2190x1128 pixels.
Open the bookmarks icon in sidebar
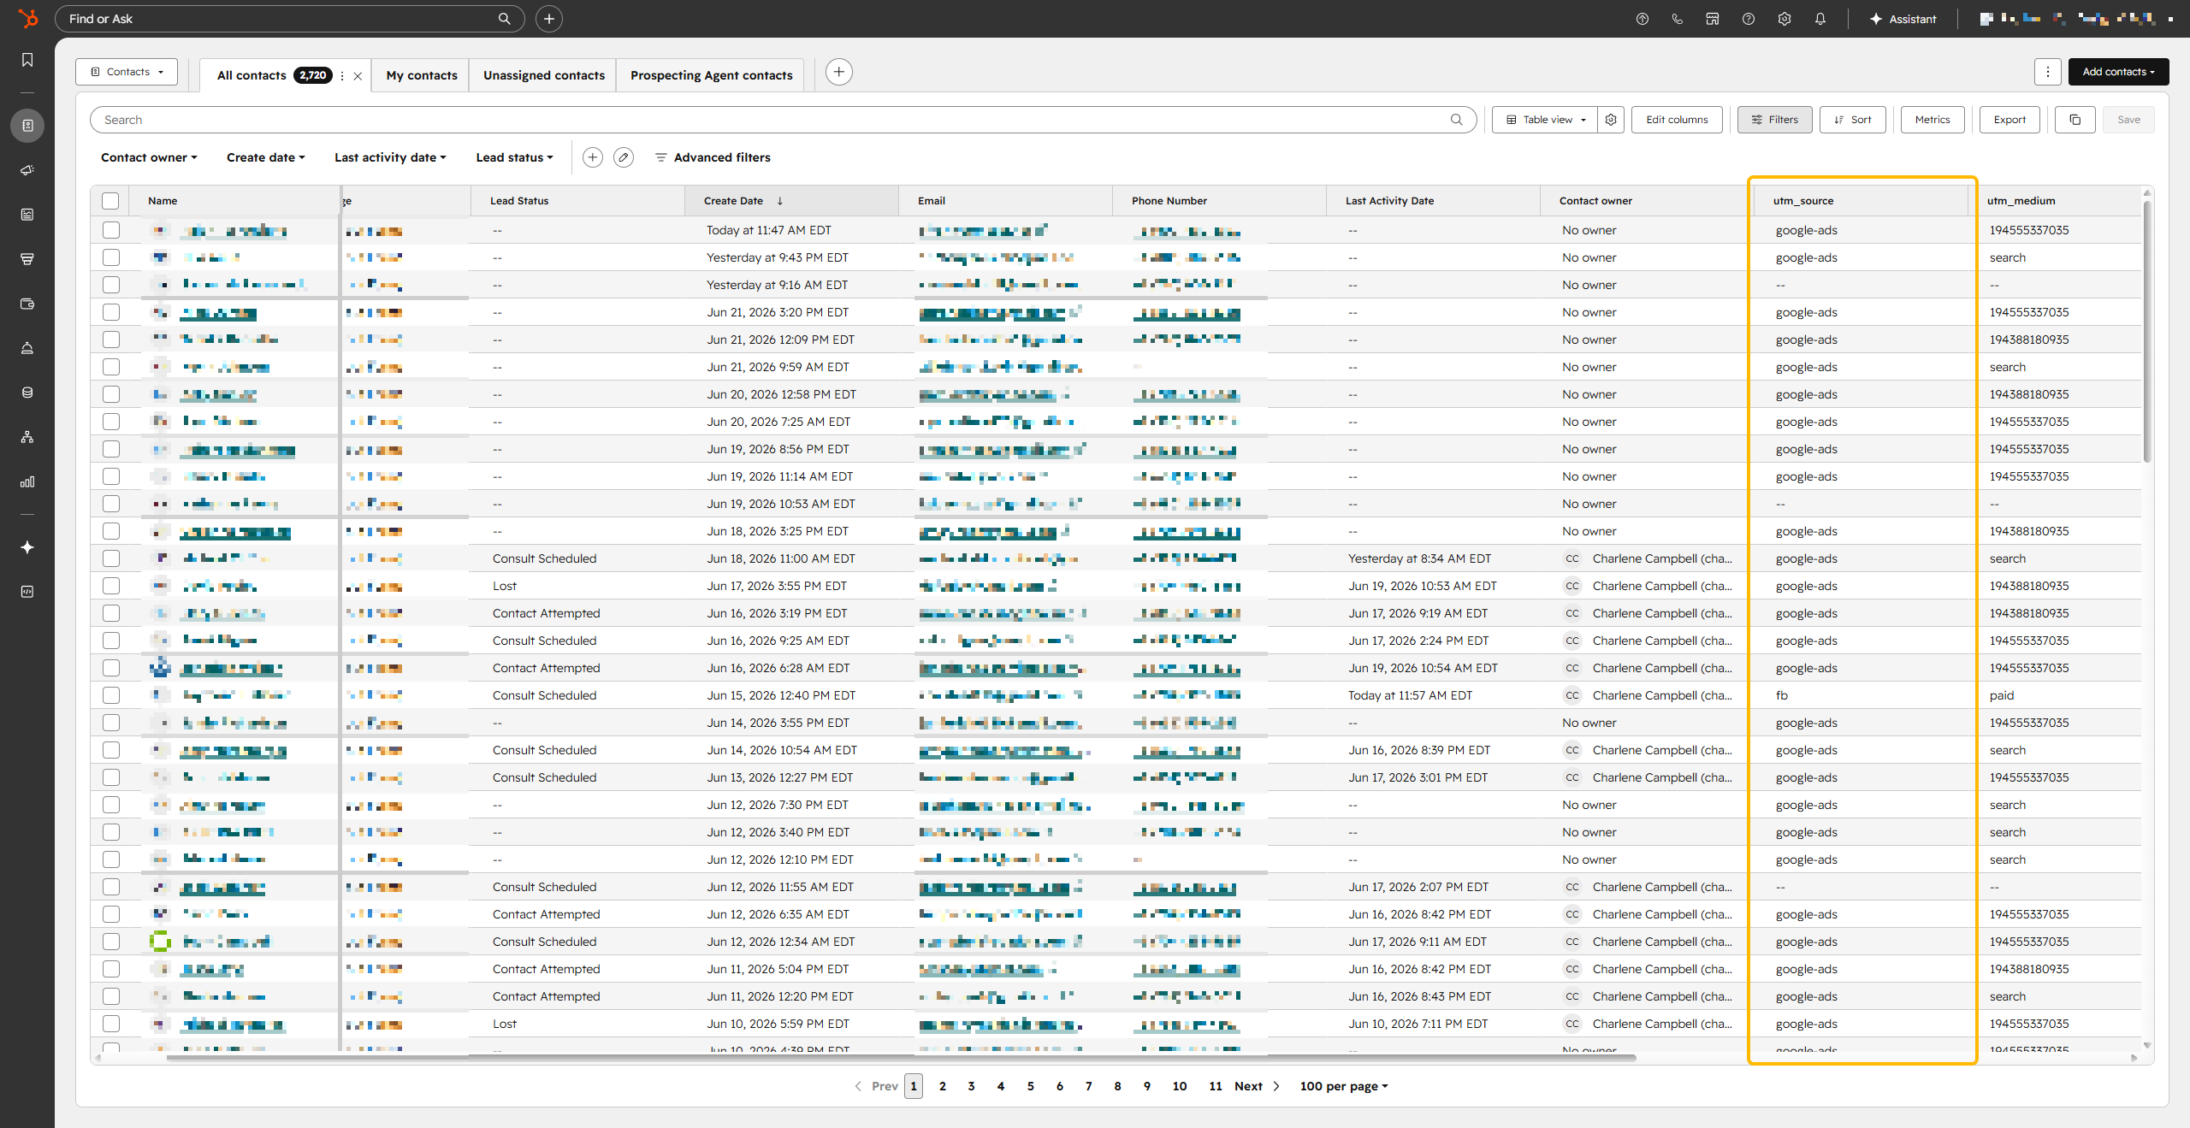coord(27,60)
